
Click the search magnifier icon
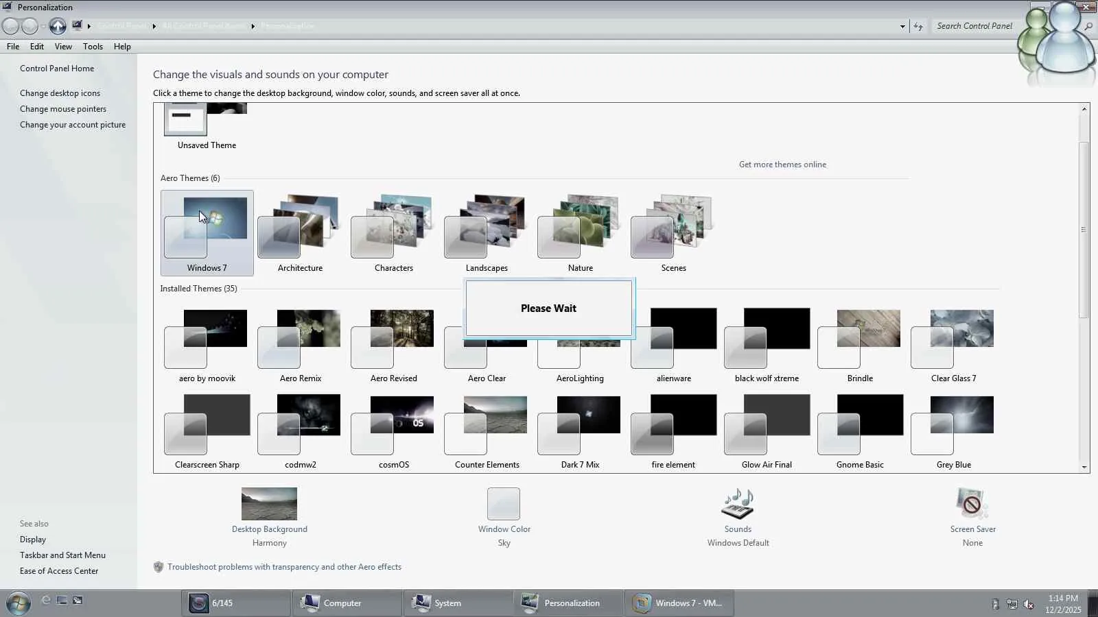[x=1088, y=26]
